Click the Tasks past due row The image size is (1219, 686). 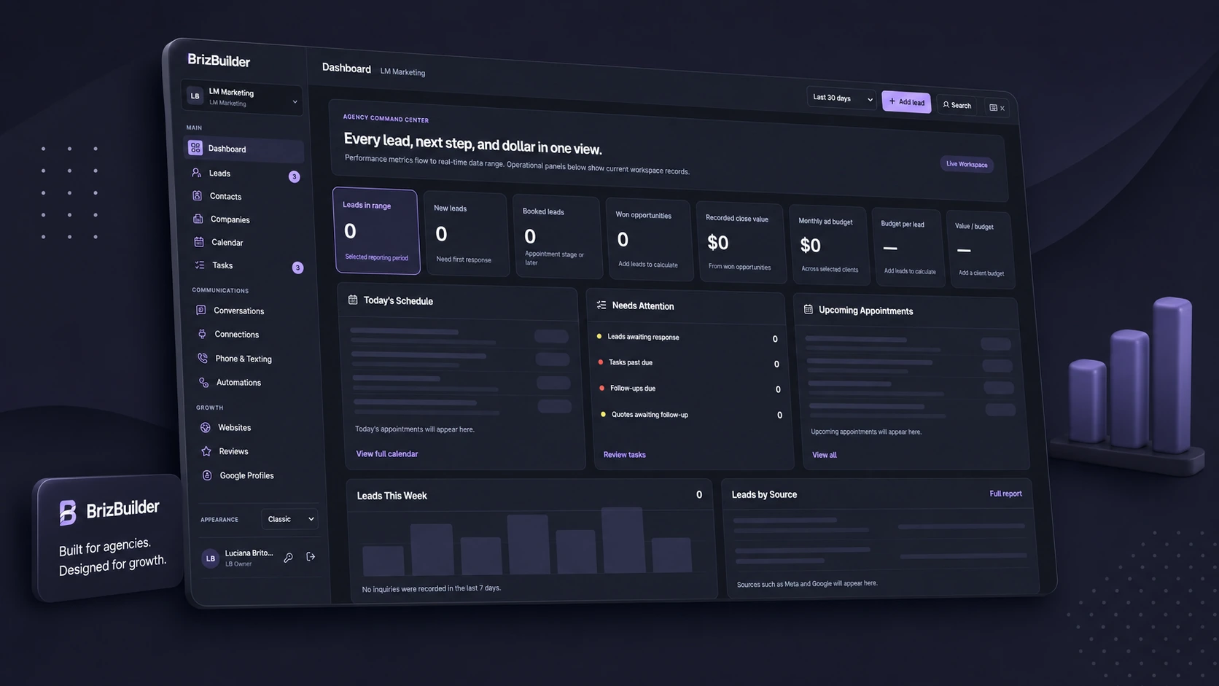pyautogui.click(x=688, y=363)
